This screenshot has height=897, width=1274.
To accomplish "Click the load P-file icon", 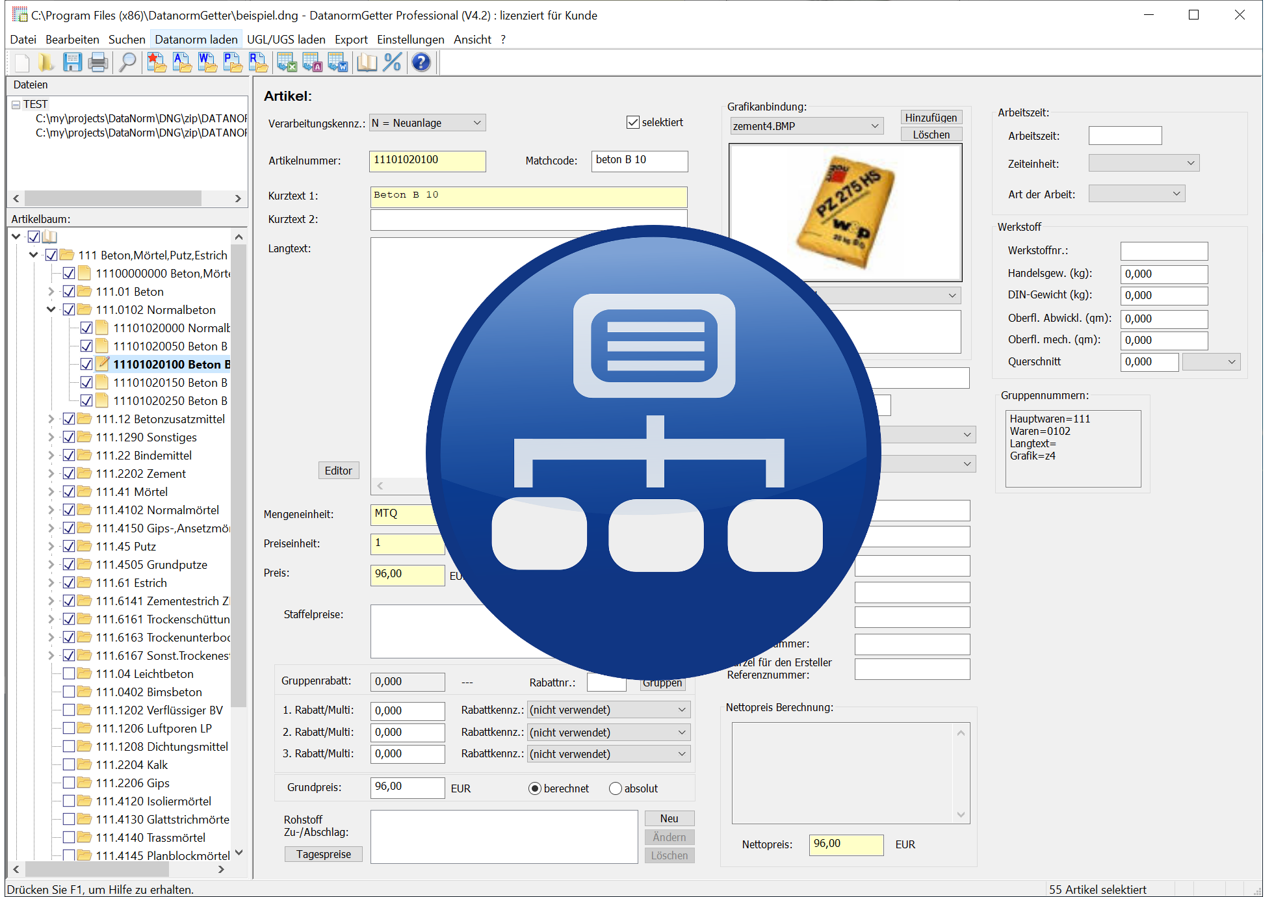I will 233,63.
